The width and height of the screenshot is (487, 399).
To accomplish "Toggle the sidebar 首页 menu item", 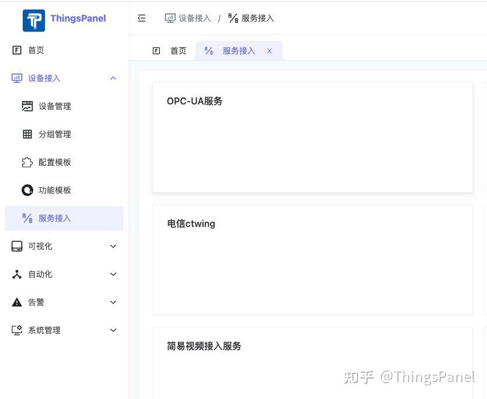I will tap(36, 50).
